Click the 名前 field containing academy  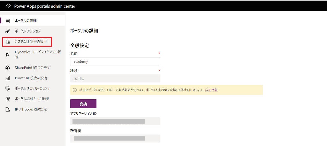pos(115,62)
